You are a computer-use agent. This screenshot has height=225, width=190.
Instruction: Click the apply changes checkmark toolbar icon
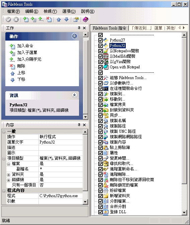(x=8, y=19)
